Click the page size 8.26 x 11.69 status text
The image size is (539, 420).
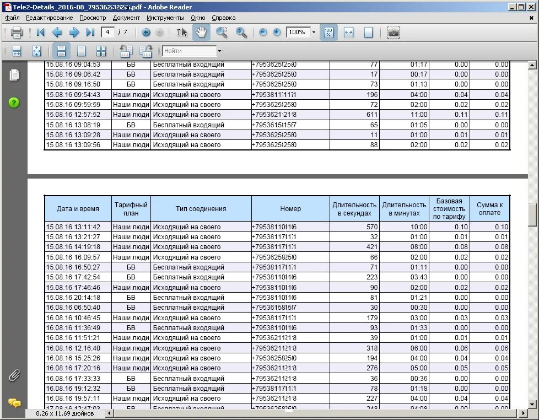pyautogui.click(x=64, y=413)
